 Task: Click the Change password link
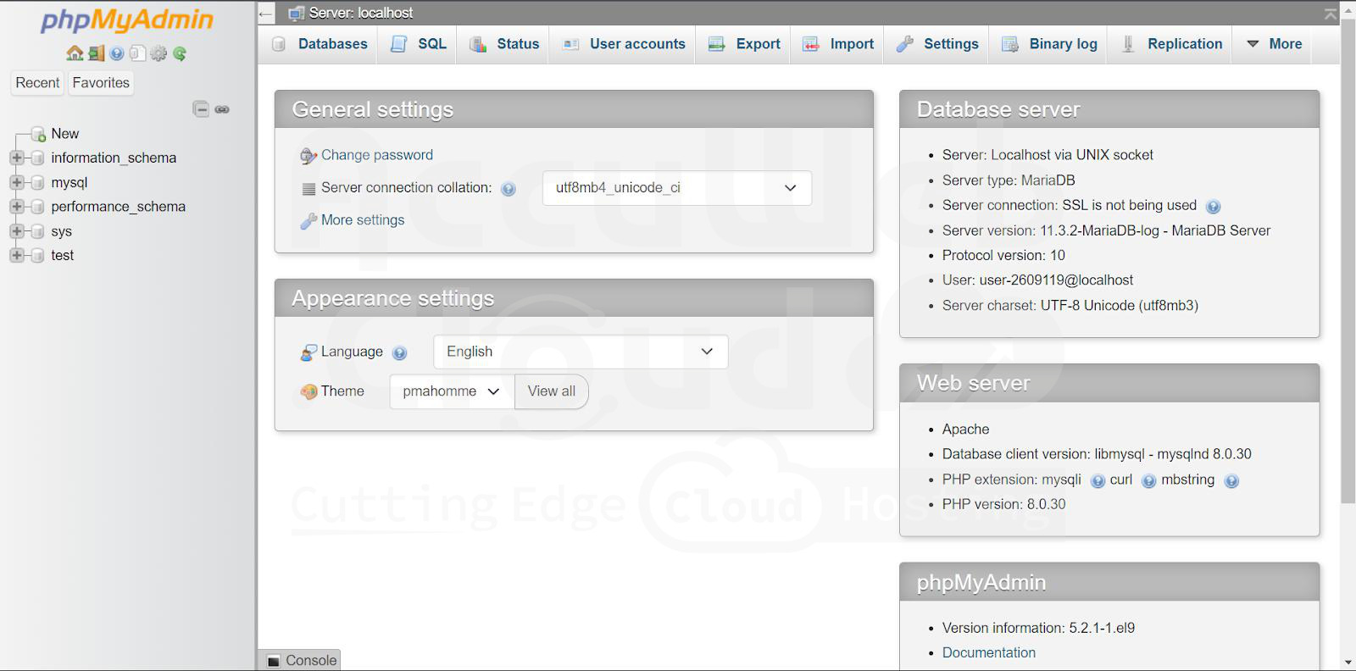376,155
